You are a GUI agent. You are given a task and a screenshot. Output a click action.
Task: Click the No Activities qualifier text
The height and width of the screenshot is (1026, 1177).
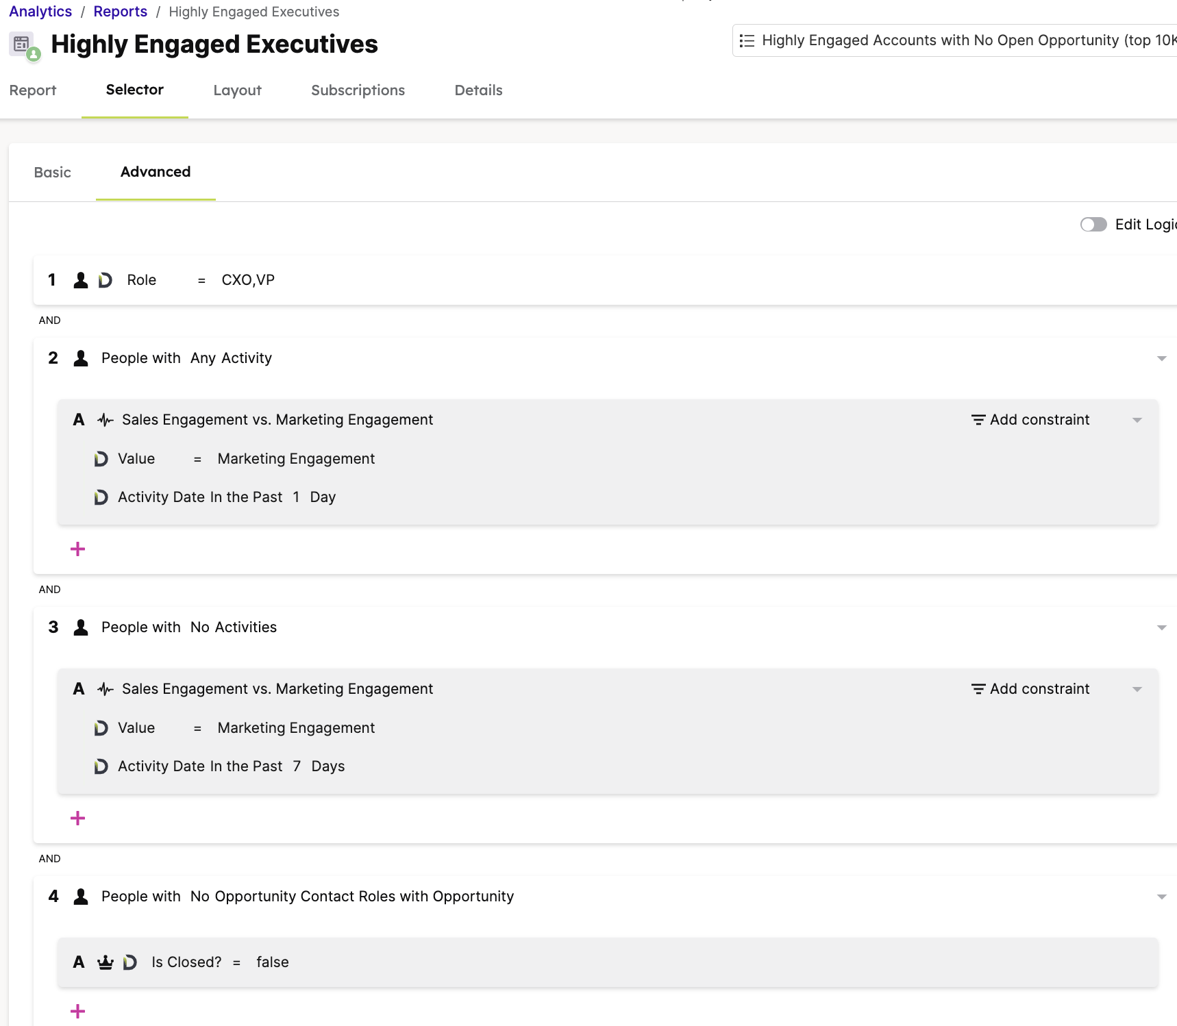pos(234,627)
